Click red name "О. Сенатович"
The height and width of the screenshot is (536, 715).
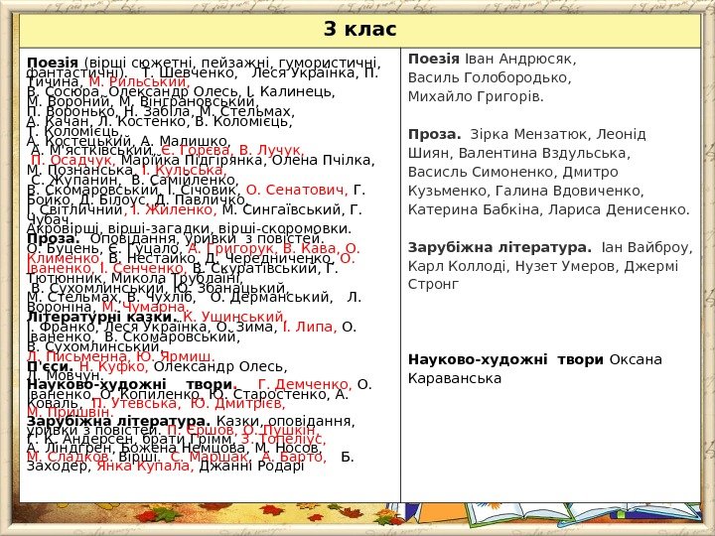point(296,190)
